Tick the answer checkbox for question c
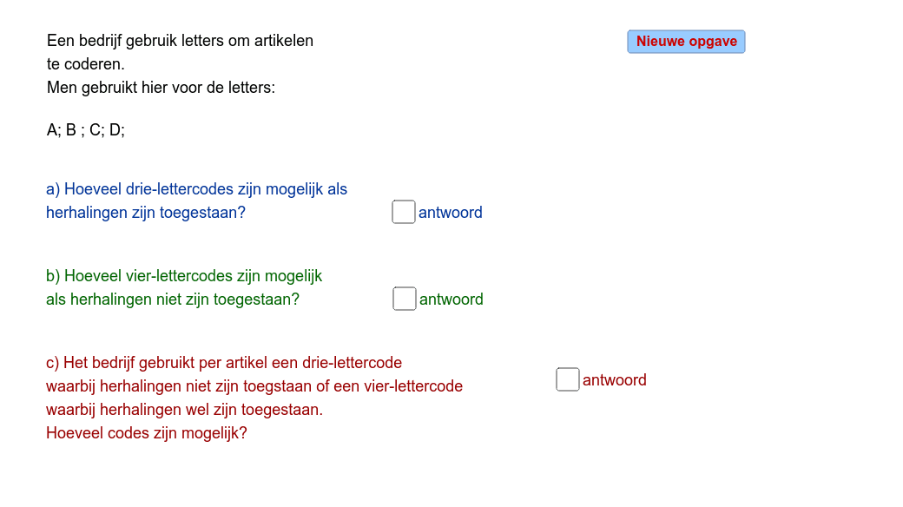Image resolution: width=903 pixels, height=507 pixels. (567, 379)
